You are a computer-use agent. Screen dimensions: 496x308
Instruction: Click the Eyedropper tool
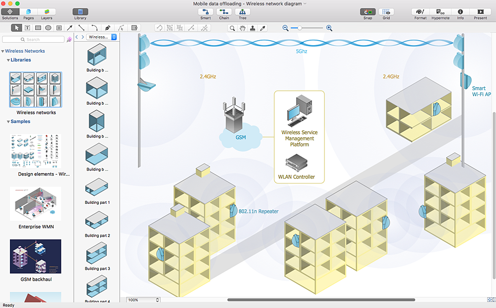[x=263, y=28]
